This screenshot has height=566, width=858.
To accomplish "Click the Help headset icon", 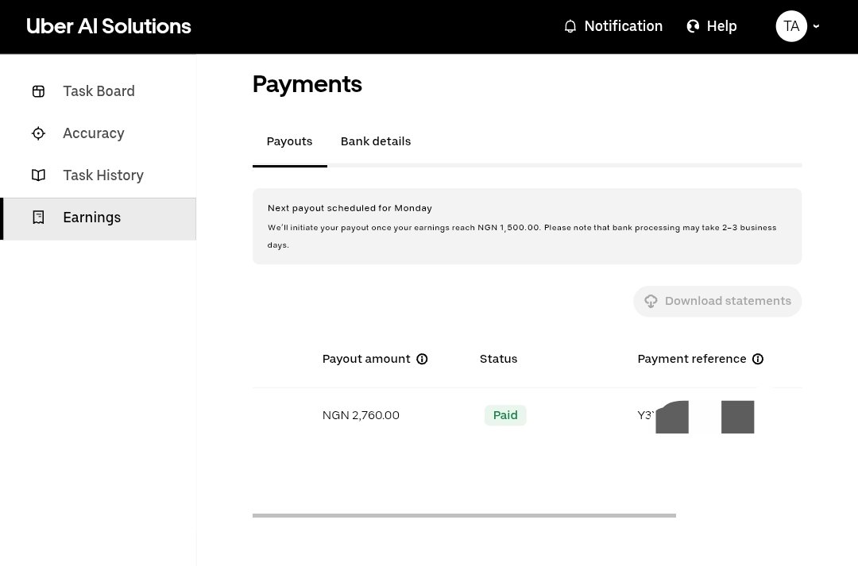I will [x=693, y=26].
